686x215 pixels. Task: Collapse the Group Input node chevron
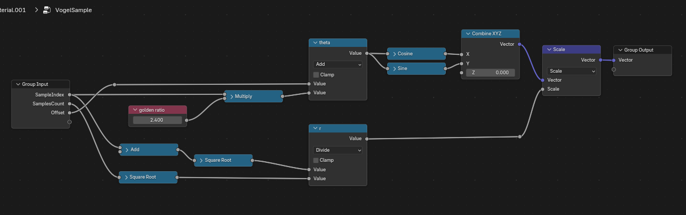pos(17,84)
